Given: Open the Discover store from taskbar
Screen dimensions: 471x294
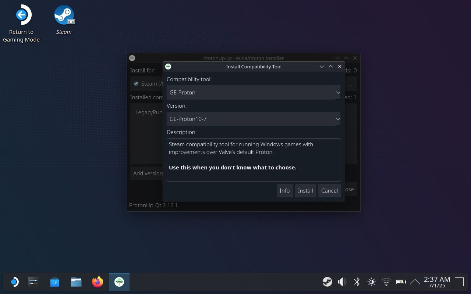Looking at the screenshot, I should [x=55, y=282].
